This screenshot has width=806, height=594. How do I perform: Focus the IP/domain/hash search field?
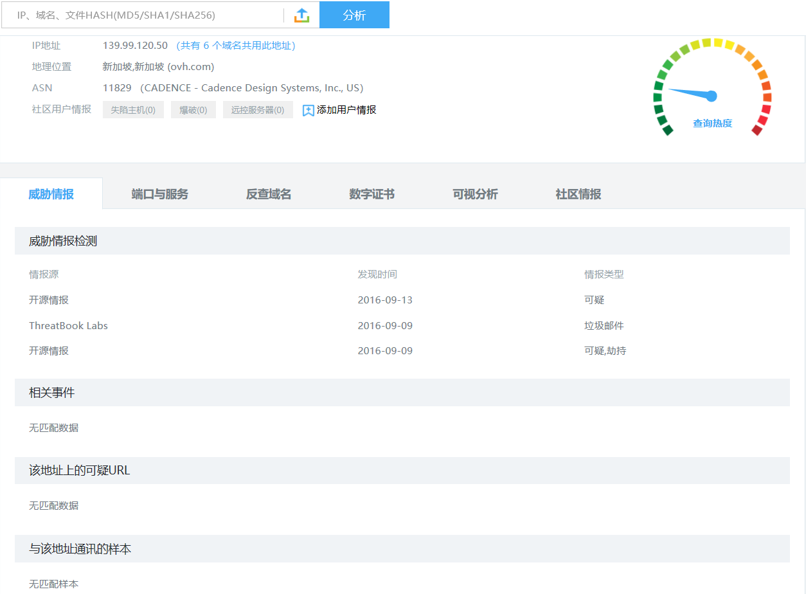click(x=141, y=15)
